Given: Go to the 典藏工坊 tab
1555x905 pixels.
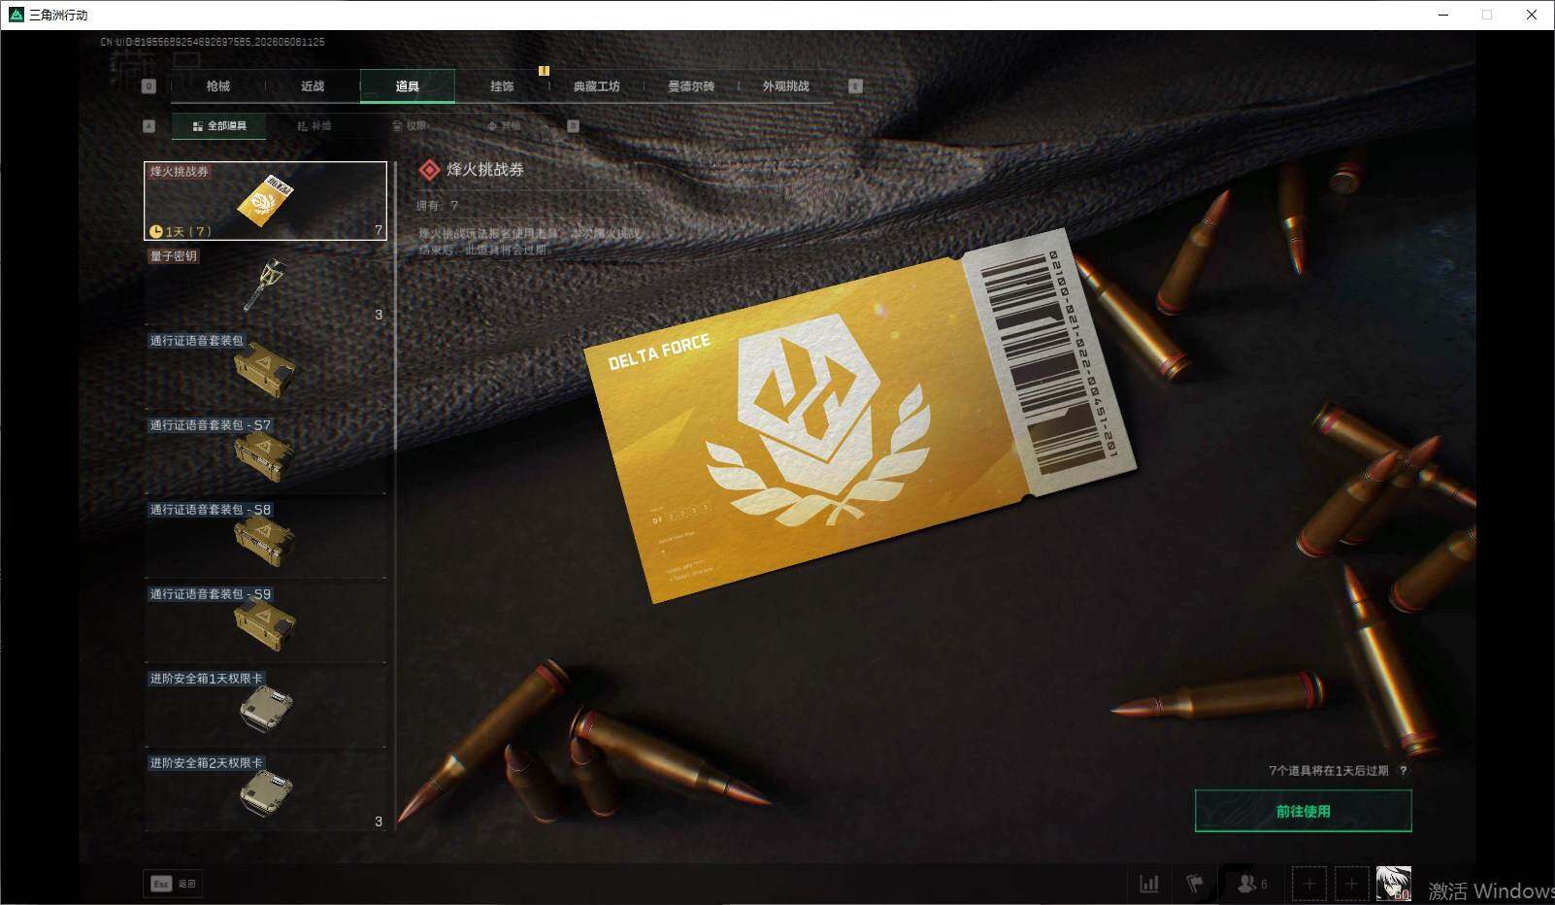Looking at the screenshot, I should [x=596, y=86].
